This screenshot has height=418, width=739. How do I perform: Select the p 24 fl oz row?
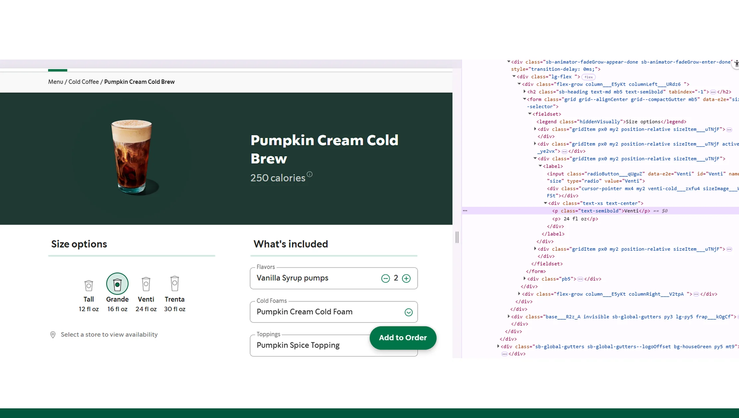[x=575, y=219]
